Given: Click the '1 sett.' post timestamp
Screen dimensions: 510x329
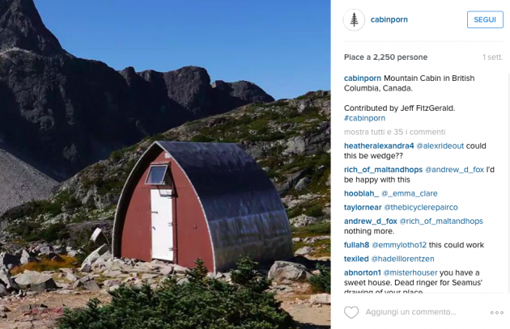Looking at the screenshot, I should point(493,57).
